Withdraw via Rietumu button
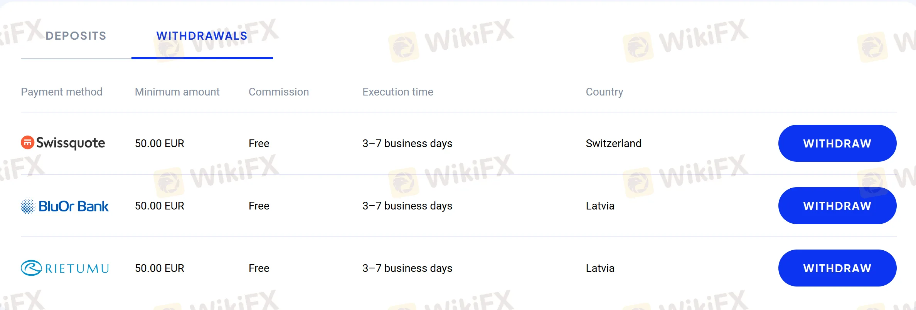Image resolution: width=916 pixels, height=310 pixels. [x=837, y=268]
